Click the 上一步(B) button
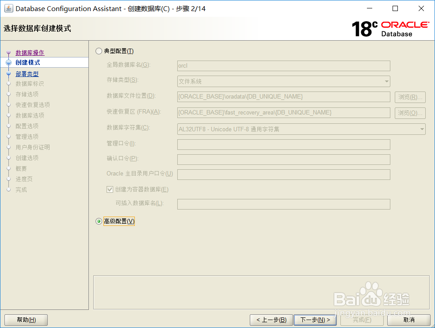 pyautogui.click(x=271, y=320)
